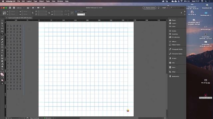Viewport: 213px width, 119px height.
Task: Activate the Scissors tool
Action: click(x=2, y=50)
